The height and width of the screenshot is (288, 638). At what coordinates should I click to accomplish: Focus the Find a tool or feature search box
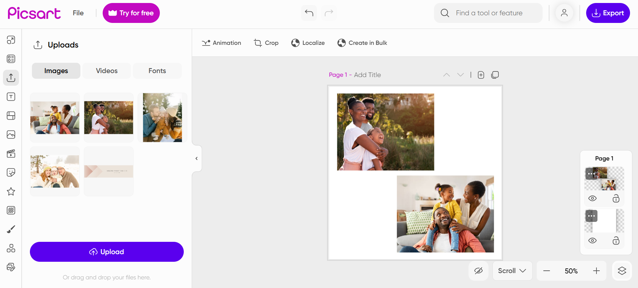click(x=488, y=13)
